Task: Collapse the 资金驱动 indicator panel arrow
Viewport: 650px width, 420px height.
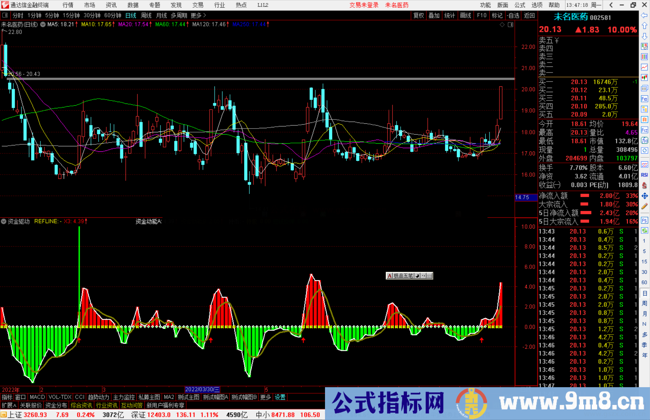Action: click(x=4, y=221)
